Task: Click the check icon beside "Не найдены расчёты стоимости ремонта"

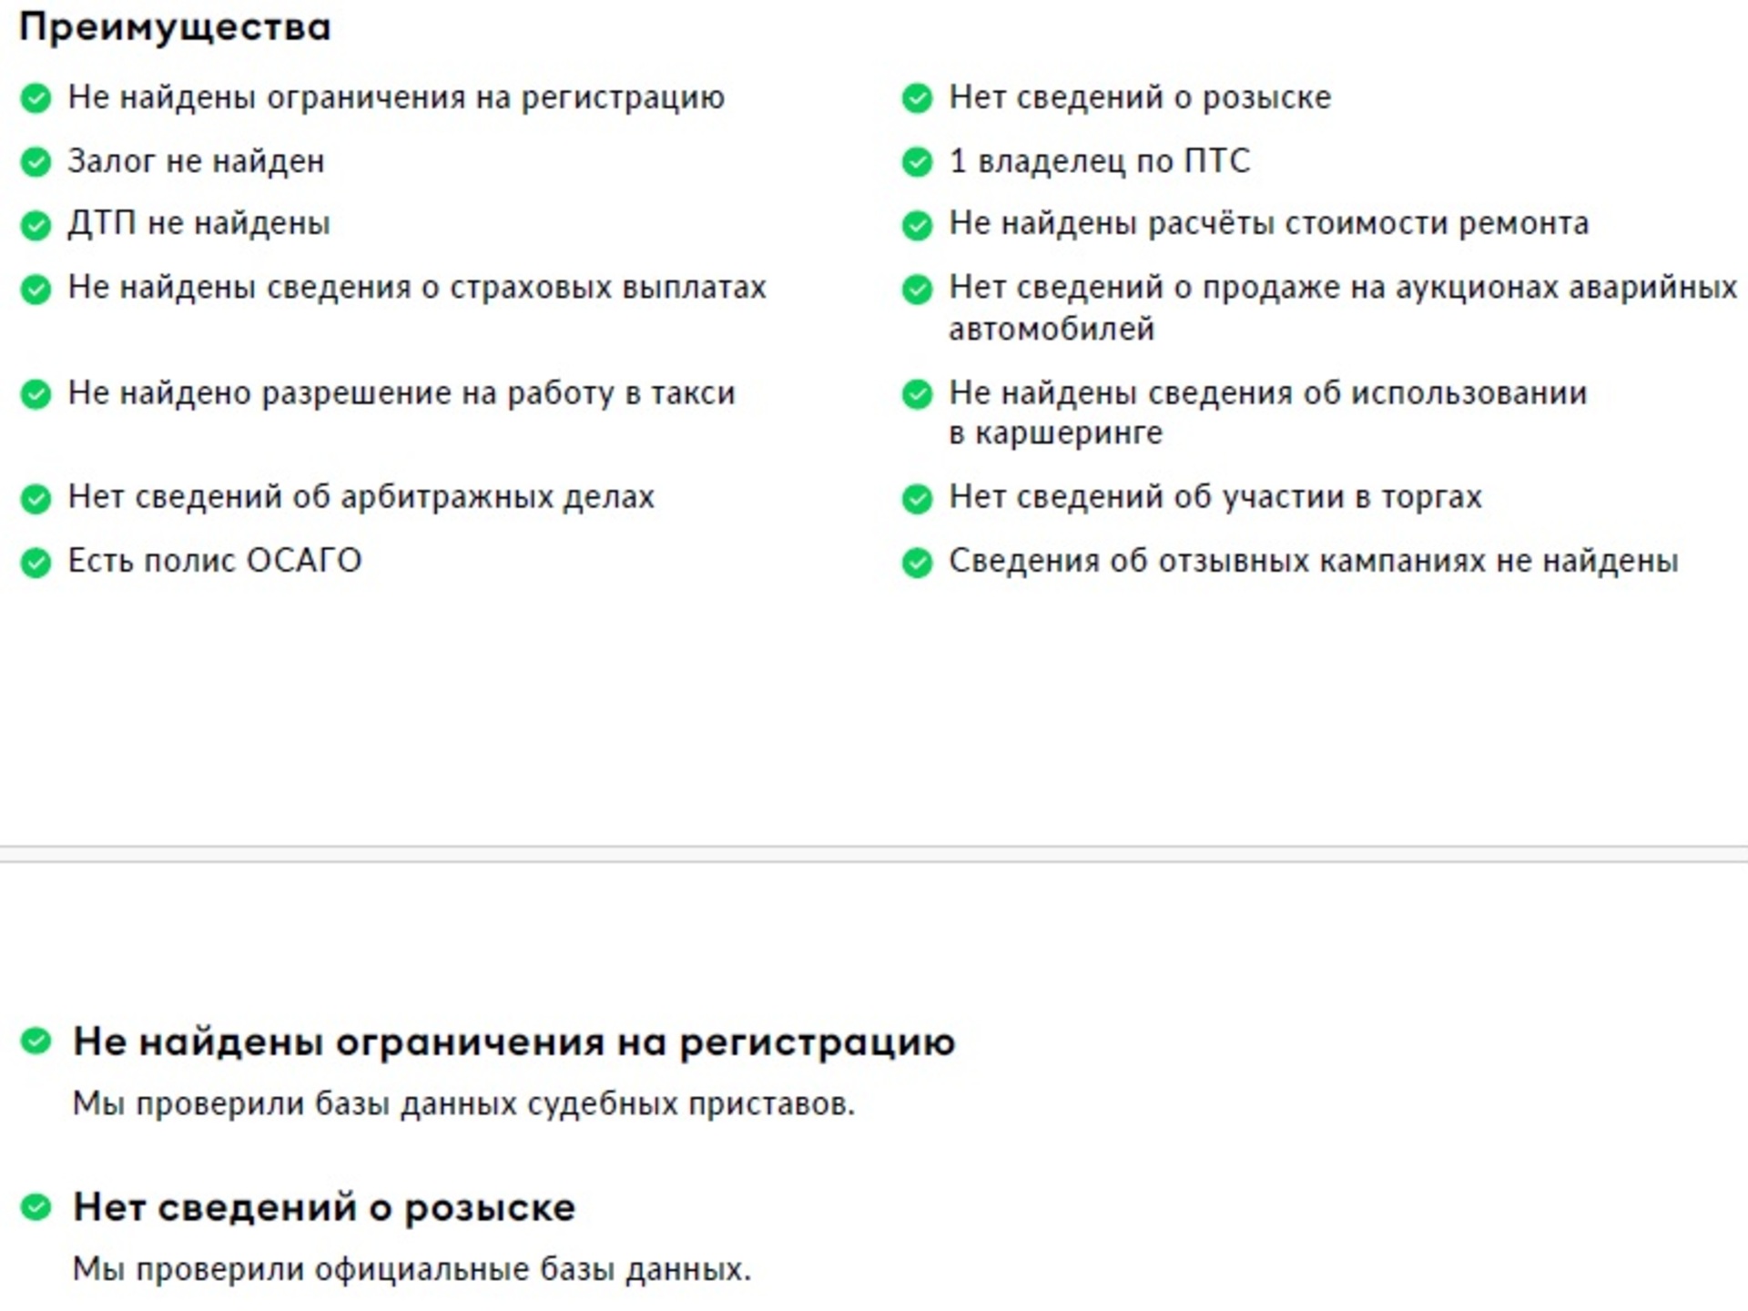Action: (917, 225)
